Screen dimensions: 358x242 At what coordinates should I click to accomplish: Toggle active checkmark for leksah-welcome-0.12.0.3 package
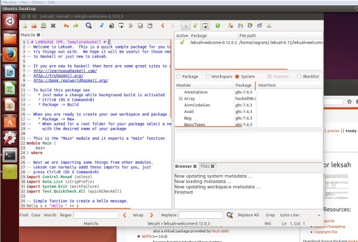(182, 42)
